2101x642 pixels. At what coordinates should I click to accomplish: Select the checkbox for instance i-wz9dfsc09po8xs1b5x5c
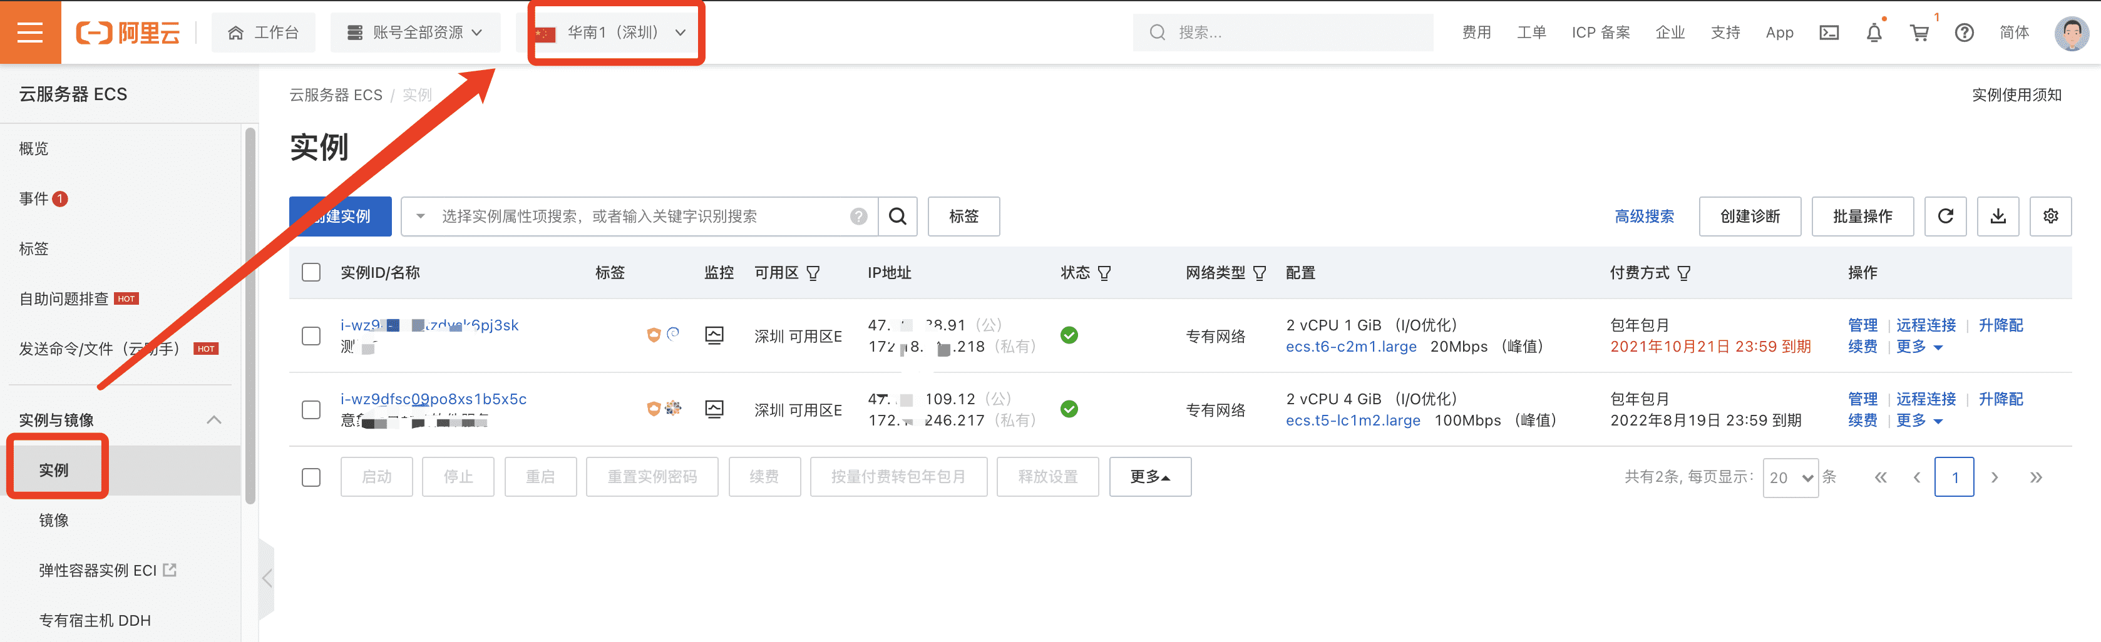click(311, 409)
